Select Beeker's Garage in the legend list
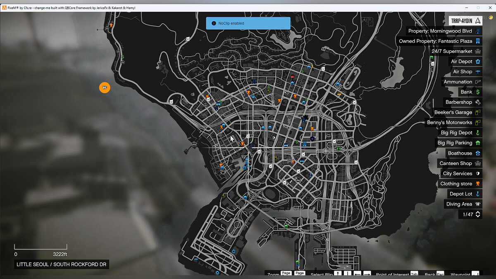This screenshot has width=496, height=279. (x=453, y=112)
